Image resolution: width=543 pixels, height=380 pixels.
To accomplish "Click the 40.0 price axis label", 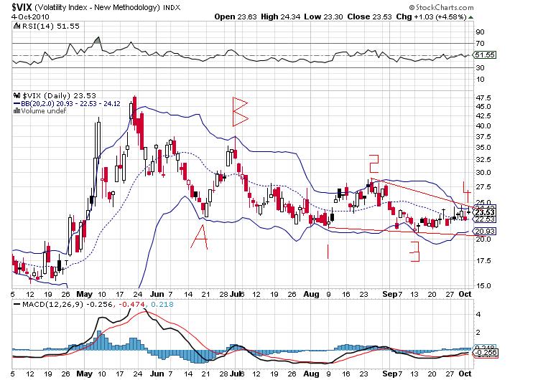I will pyautogui.click(x=483, y=126).
